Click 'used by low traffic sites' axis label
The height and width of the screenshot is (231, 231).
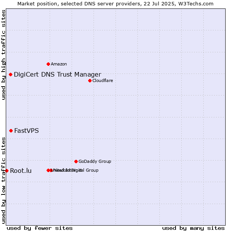(3, 181)
